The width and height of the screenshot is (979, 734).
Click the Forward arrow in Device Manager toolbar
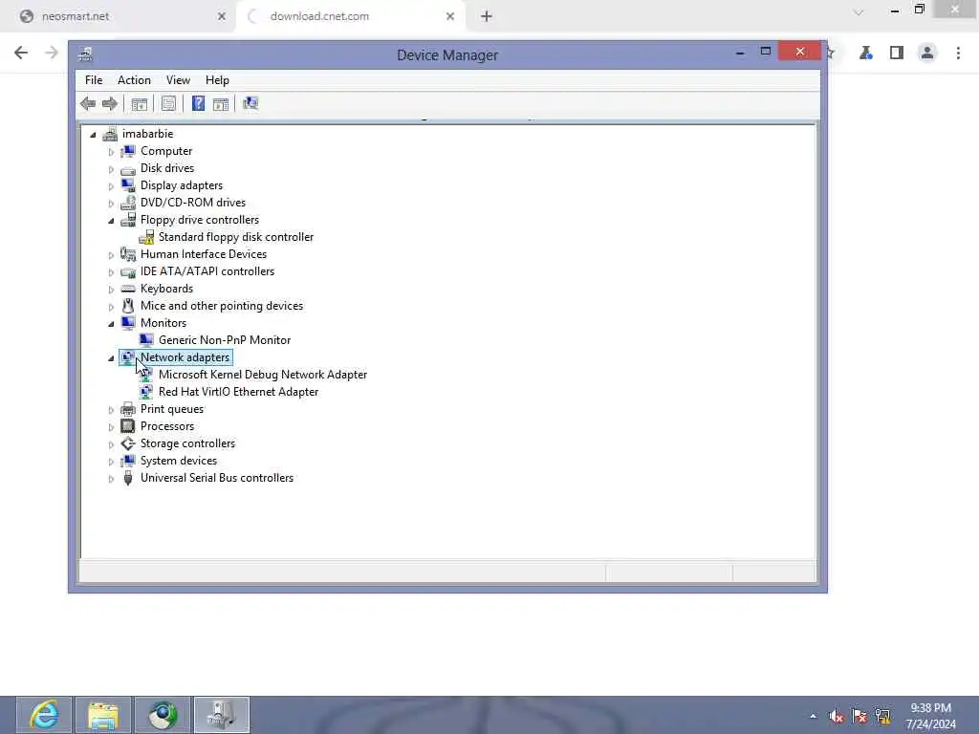pos(110,103)
